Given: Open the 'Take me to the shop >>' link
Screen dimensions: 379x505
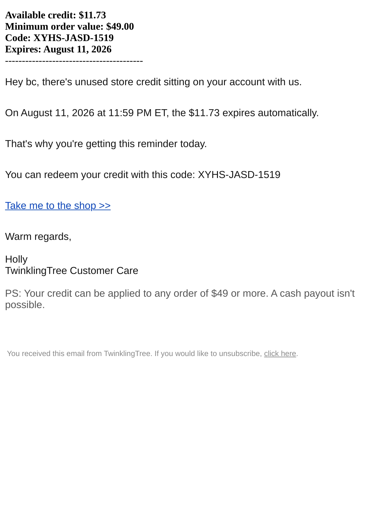Looking at the screenshot, I should click(58, 206).
